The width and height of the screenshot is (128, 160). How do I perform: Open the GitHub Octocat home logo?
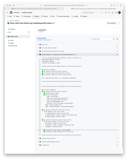[x=11, y=12]
